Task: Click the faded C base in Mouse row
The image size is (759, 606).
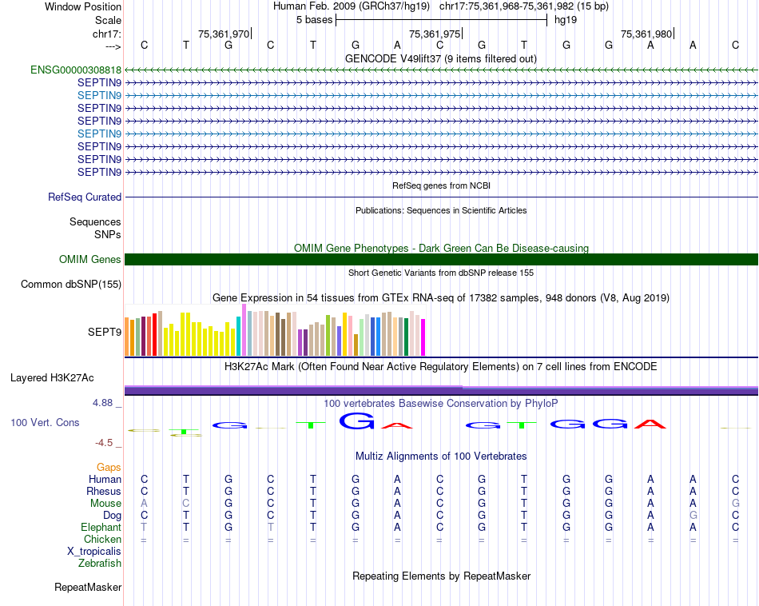Action: (x=186, y=504)
